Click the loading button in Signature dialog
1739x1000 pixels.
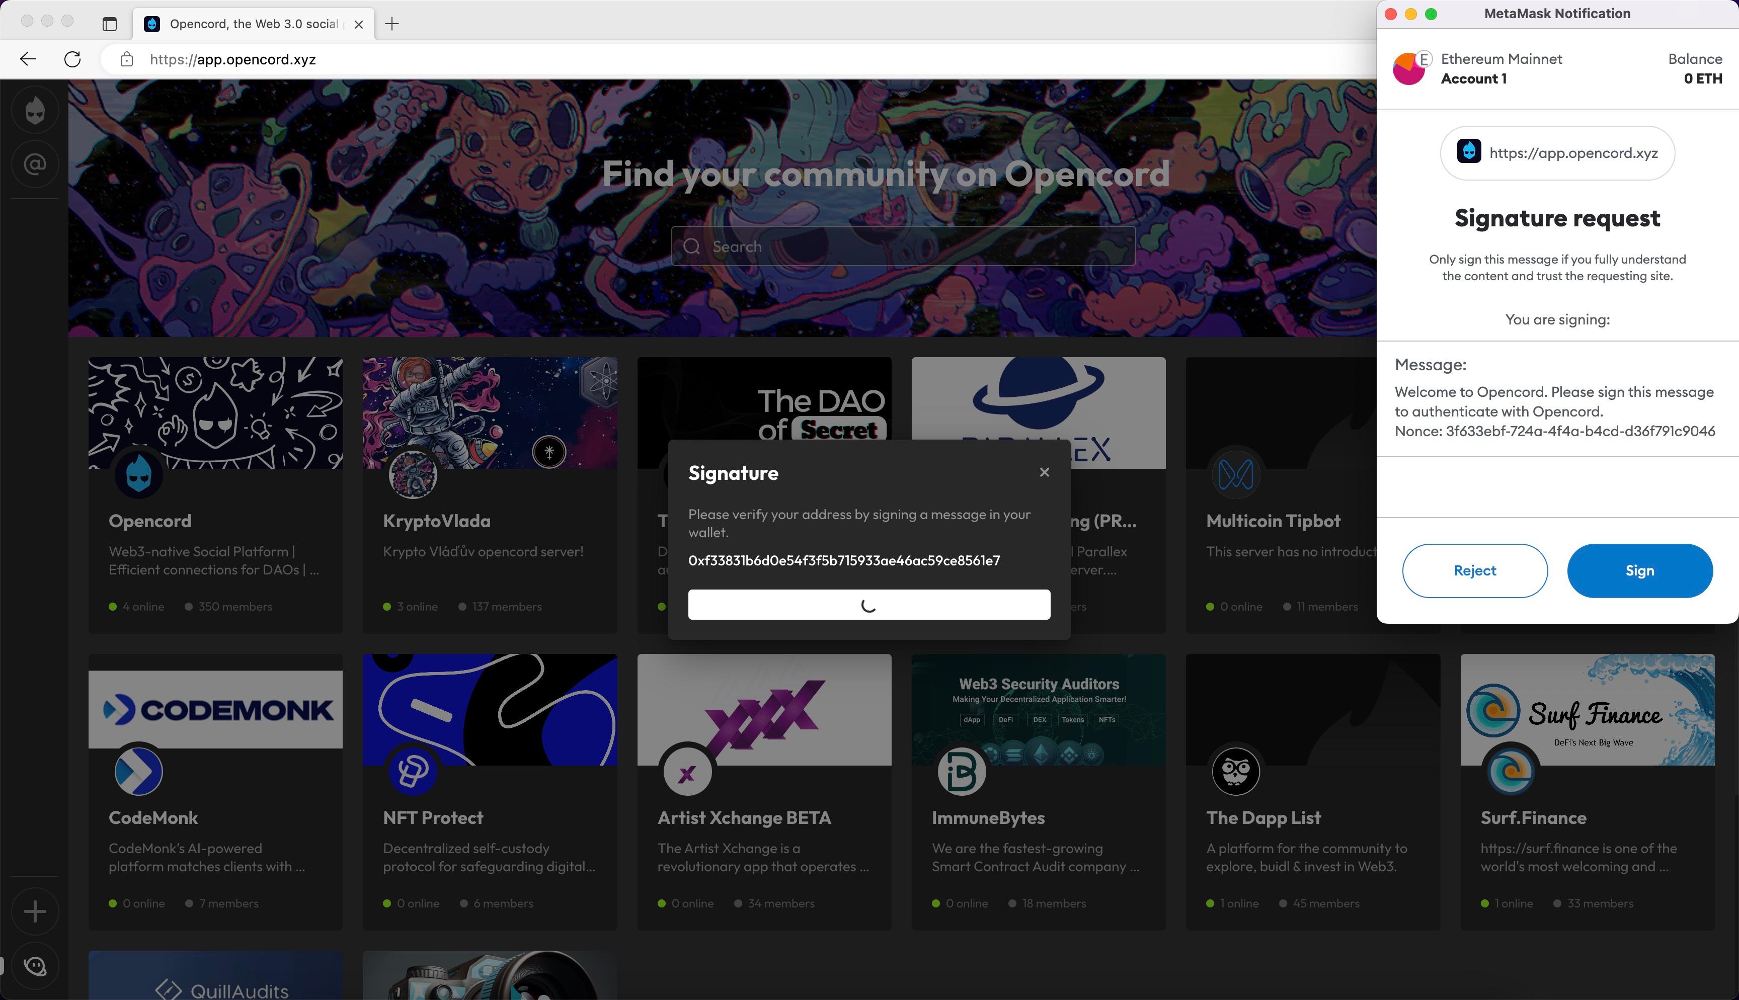[869, 605]
